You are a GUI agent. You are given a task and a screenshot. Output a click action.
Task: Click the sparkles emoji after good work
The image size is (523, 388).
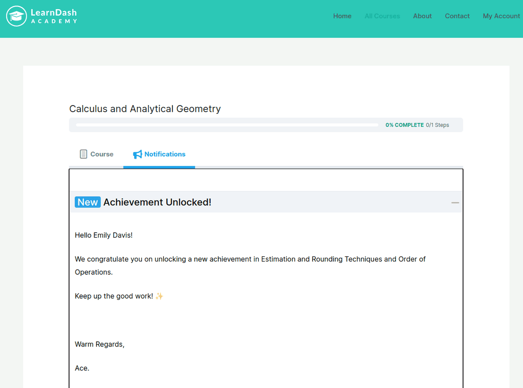click(x=159, y=296)
